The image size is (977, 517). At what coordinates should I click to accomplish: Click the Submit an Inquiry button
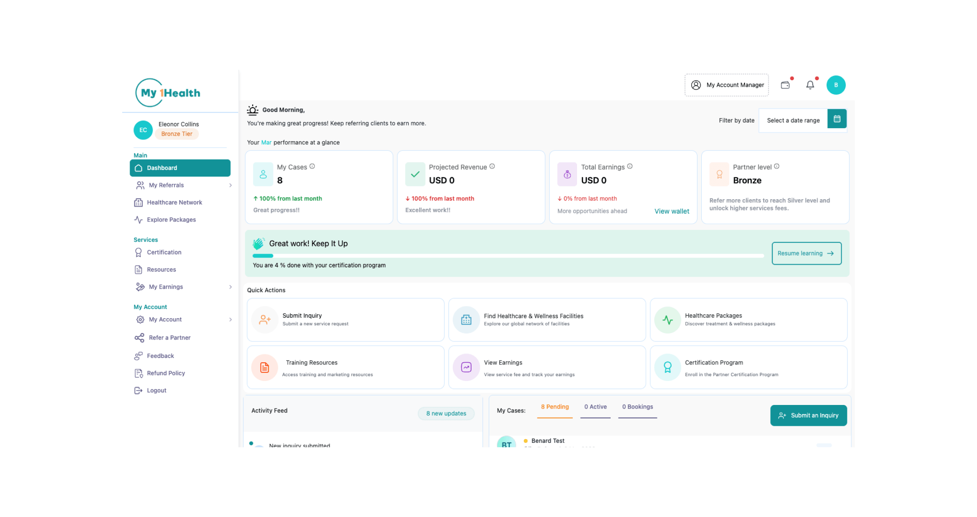(809, 415)
